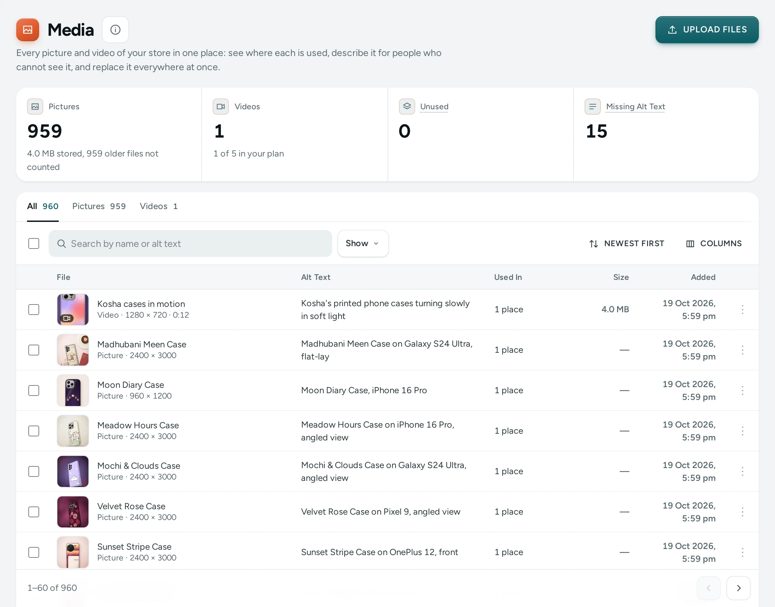The height and width of the screenshot is (607, 775).
Task: Select the Meadow Hours Case checkbox
Action: [34, 431]
